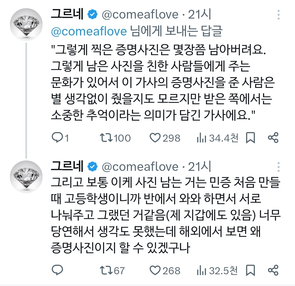Like the first tweet with 298 likes

(x=156, y=138)
